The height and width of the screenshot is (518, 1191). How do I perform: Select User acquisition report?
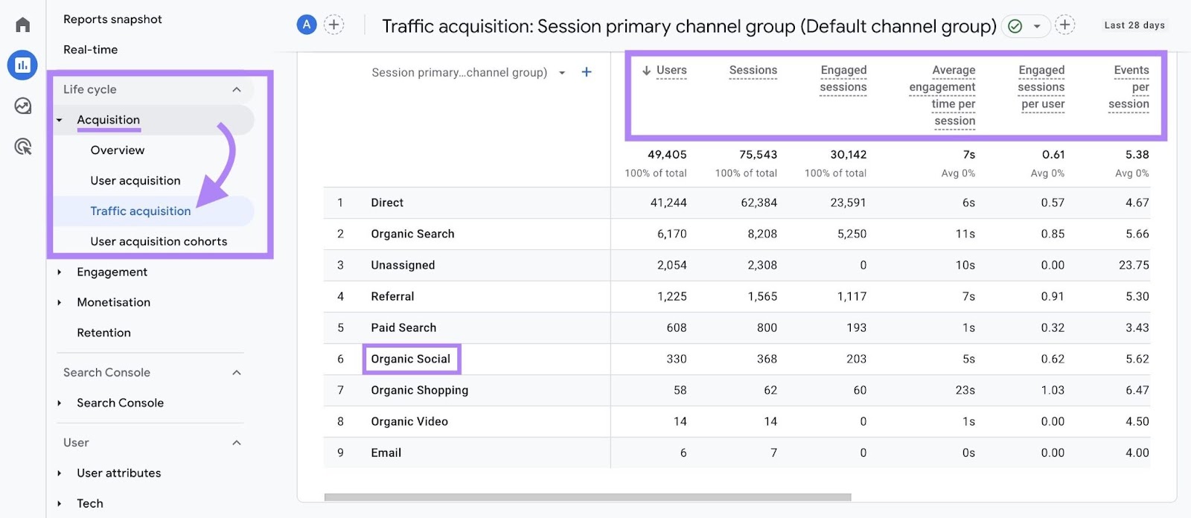135,181
